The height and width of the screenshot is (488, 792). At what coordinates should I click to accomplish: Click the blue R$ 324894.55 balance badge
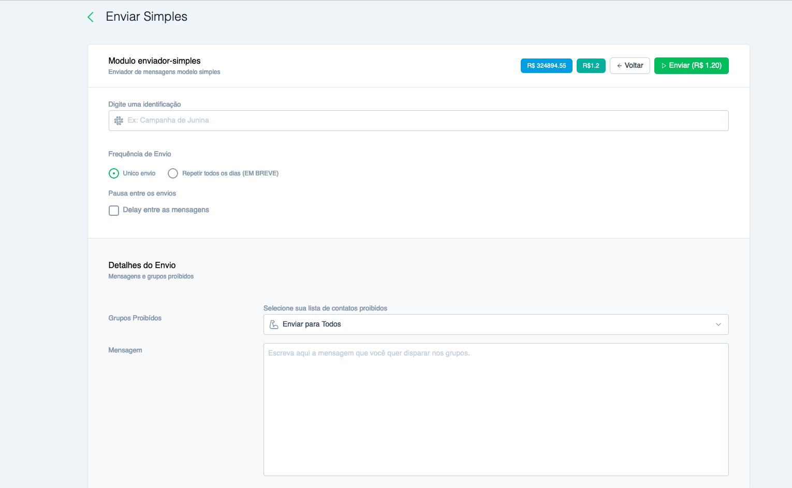click(x=546, y=66)
